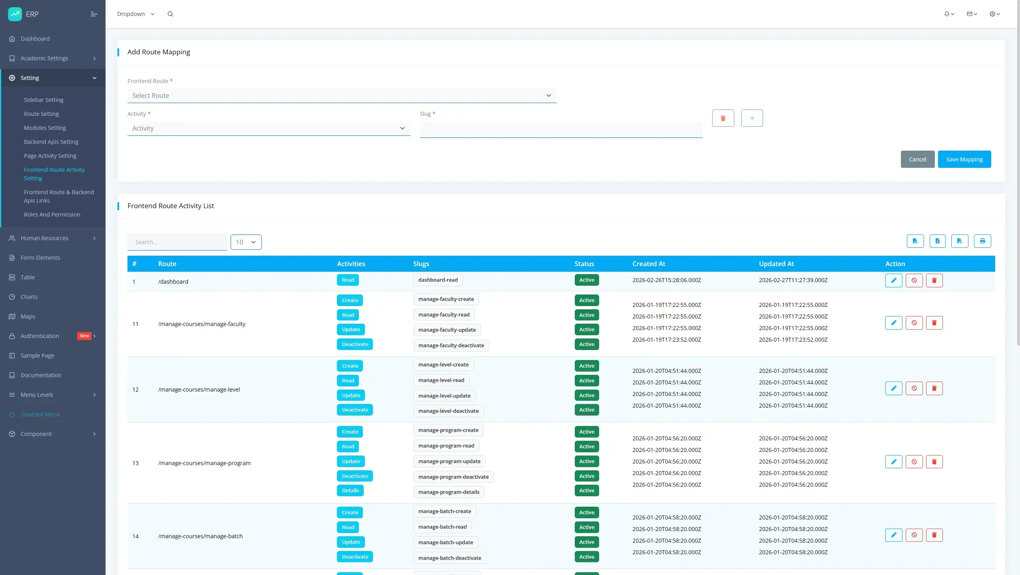Open the Activity dropdown
Image resolution: width=1020 pixels, height=575 pixels.
click(269, 128)
